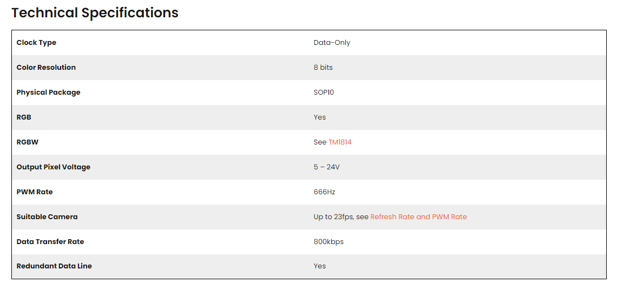Click the Output Pixel Voltage label

pyautogui.click(x=54, y=167)
